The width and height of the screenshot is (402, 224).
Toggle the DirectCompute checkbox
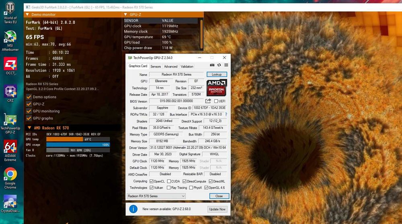pyautogui.click(x=185, y=181)
